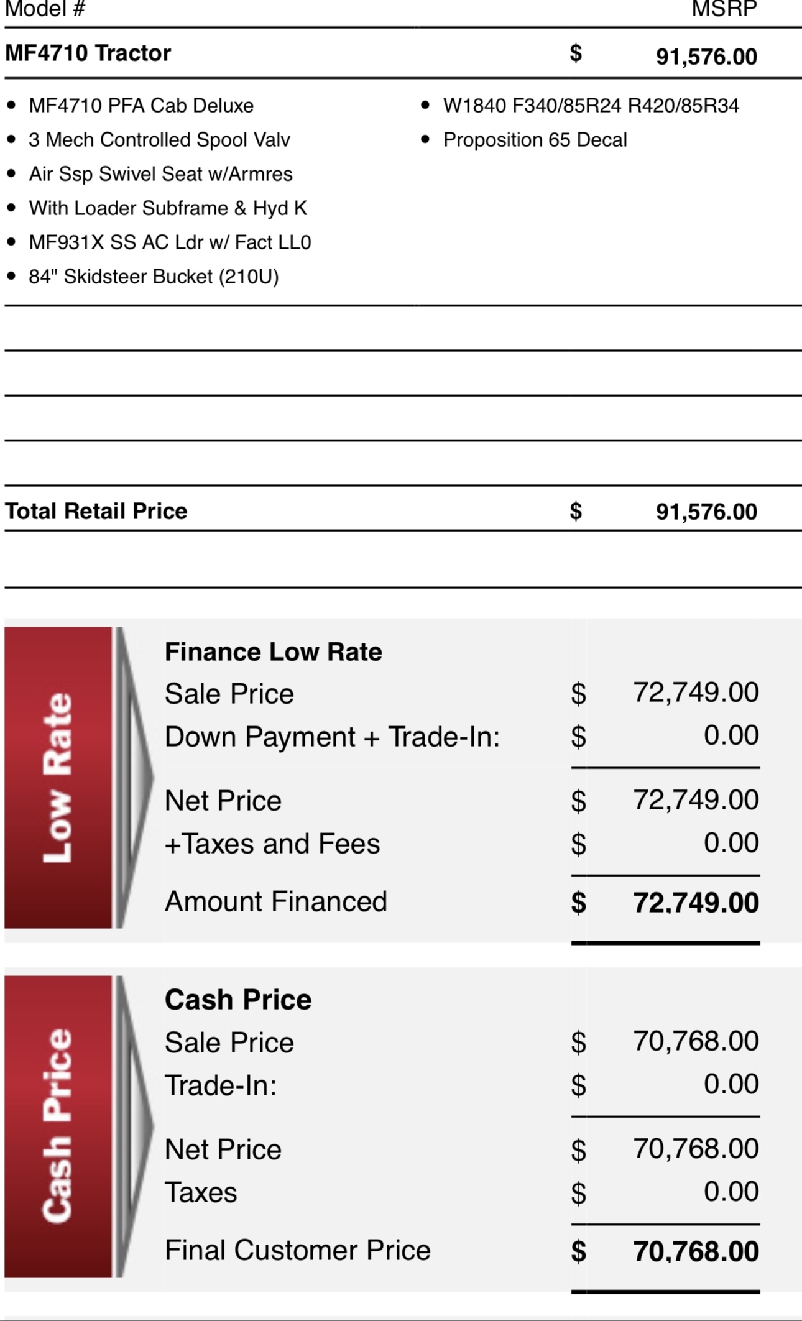Click the Amount Financed value 72,749.00
This screenshot has width=802, height=1321.
[x=696, y=903]
